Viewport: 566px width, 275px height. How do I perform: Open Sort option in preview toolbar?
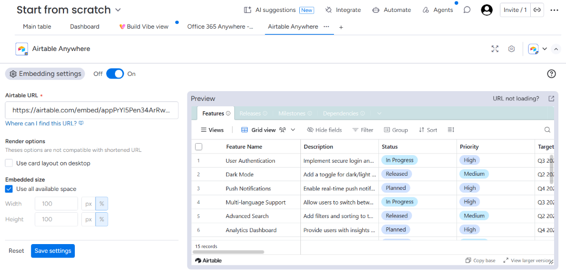coord(428,130)
